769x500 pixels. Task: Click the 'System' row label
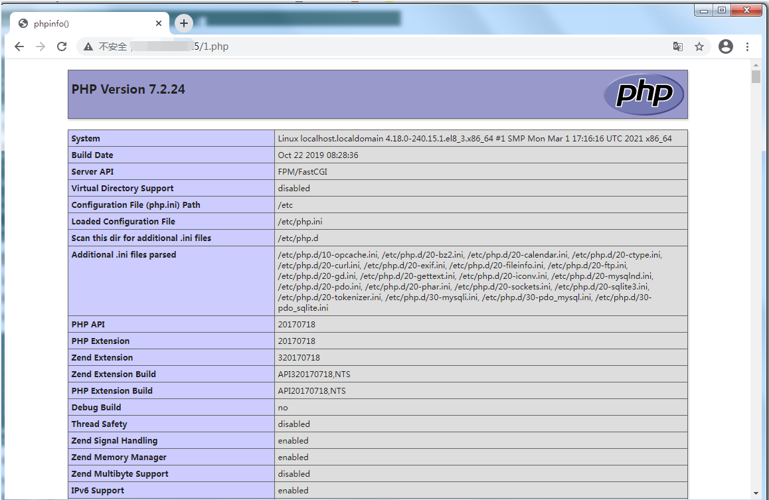[x=86, y=139]
